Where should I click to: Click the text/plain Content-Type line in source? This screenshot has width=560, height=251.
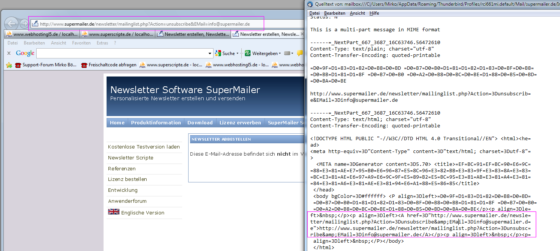point(372,49)
